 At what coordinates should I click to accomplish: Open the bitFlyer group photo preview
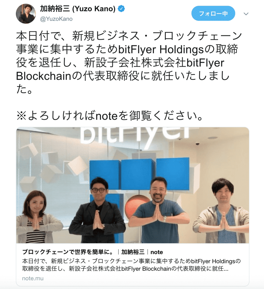(x=133, y=185)
